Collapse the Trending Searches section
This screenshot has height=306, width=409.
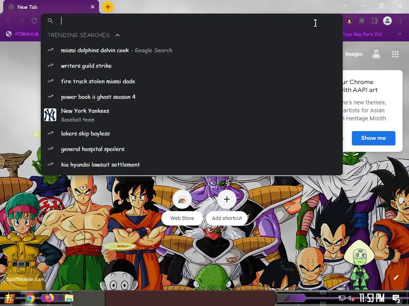(117, 35)
